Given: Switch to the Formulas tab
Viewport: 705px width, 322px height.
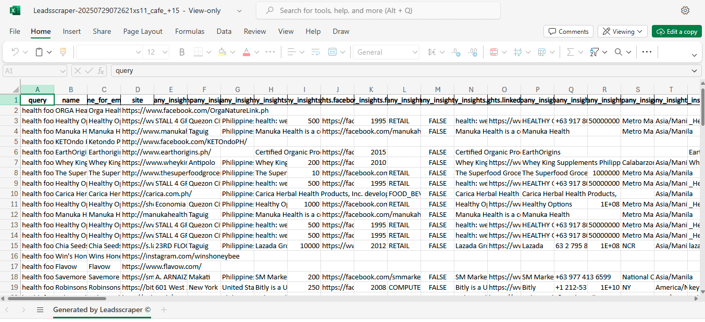Looking at the screenshot, I should click(x=190, y=31).
